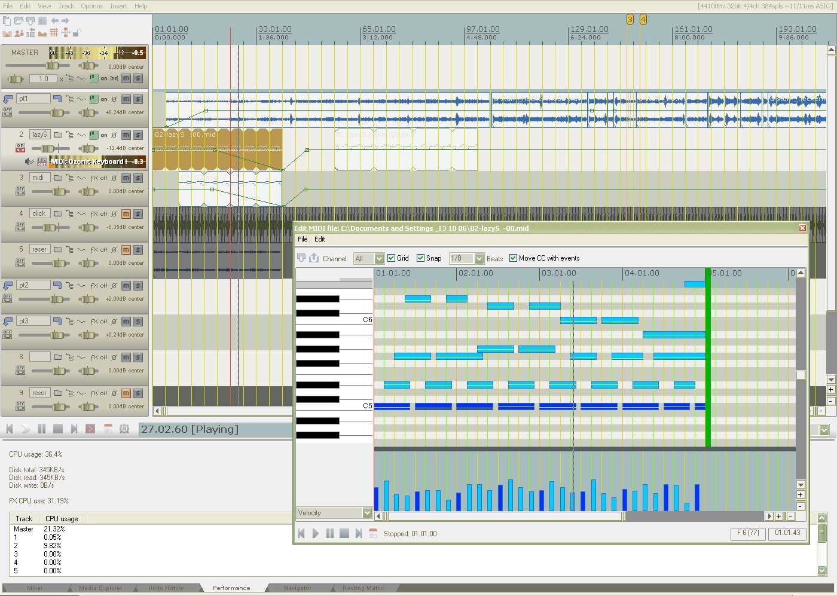The width and height of the screenshot is (837, 596).
Task: Invert the phase on track pt2
Action: (x=114, y=286)
